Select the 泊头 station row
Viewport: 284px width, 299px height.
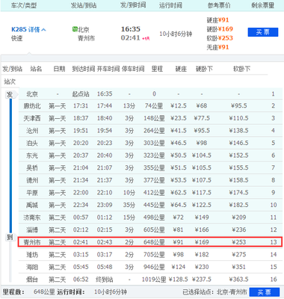(x=151, y=143)
